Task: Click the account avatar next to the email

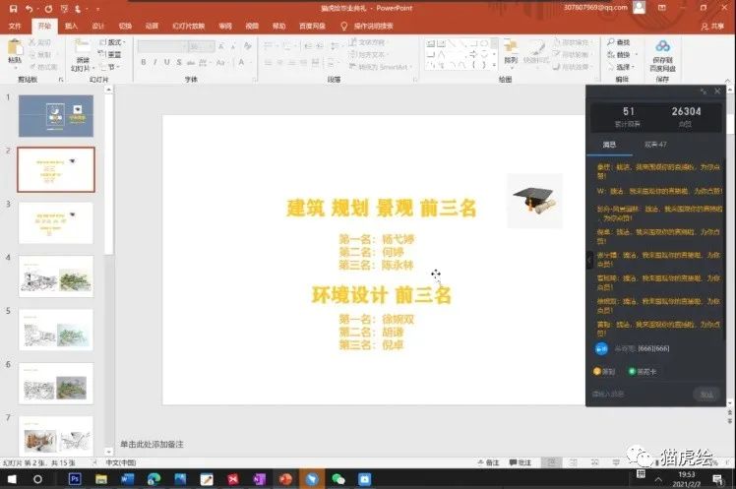Action: click(639, 8)
